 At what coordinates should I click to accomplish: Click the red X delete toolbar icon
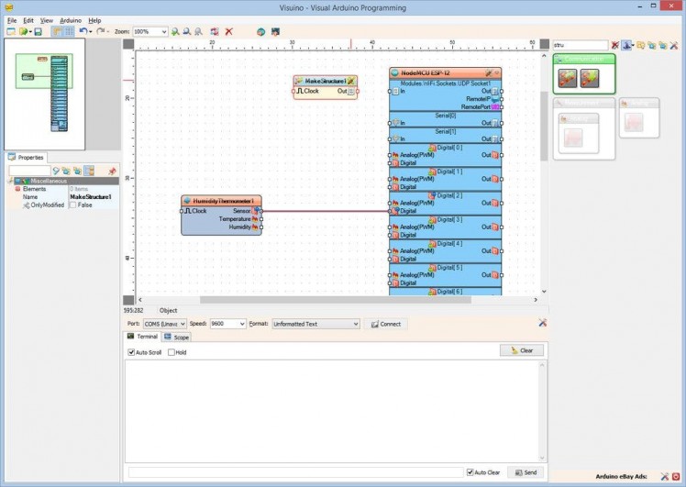pos(228,31)
